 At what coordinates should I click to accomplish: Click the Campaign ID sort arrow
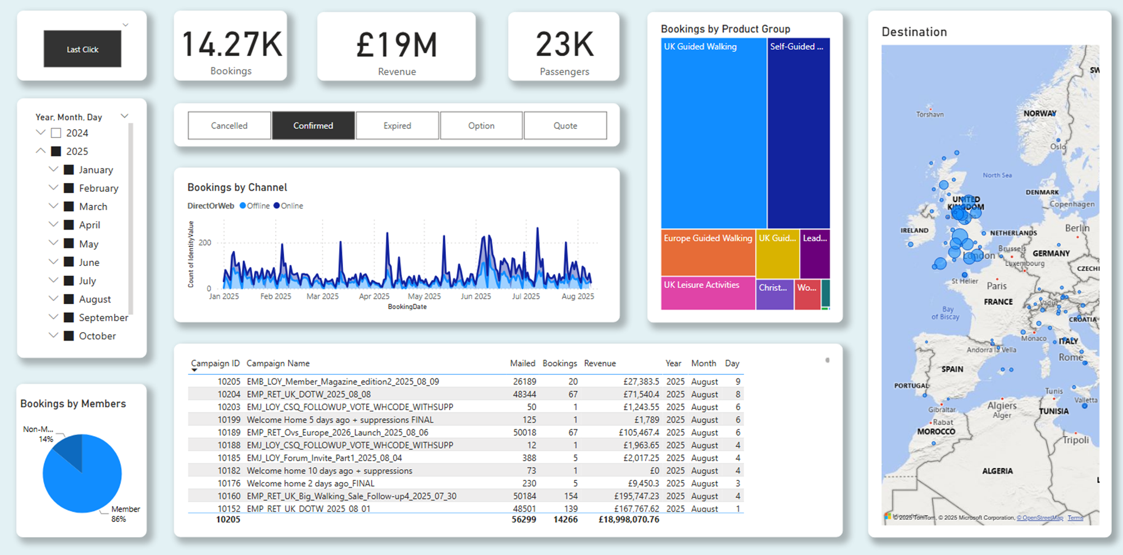click(x=194, y=370)
